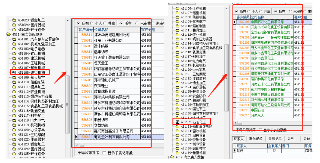Select 已审核 radio above the 石油化工 customer list

click(x=290, y=12)
